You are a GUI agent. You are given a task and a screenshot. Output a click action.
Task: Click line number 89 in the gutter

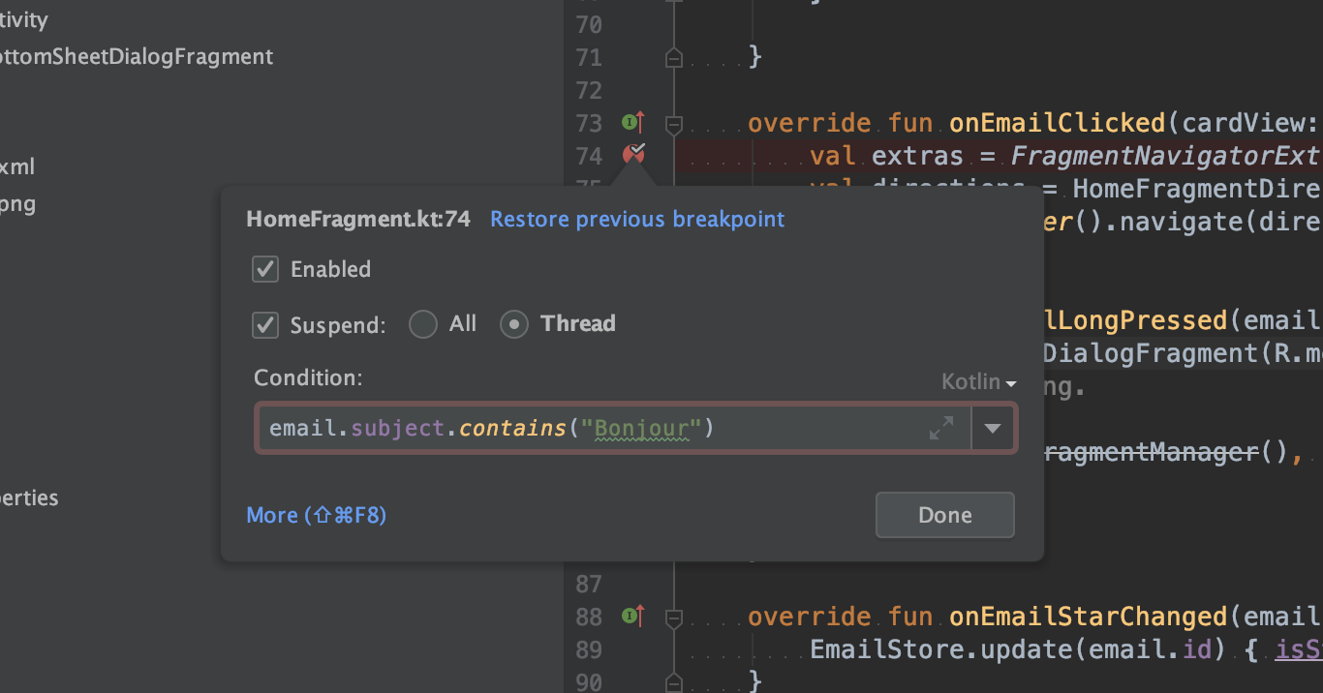click(x=589, y=648)
